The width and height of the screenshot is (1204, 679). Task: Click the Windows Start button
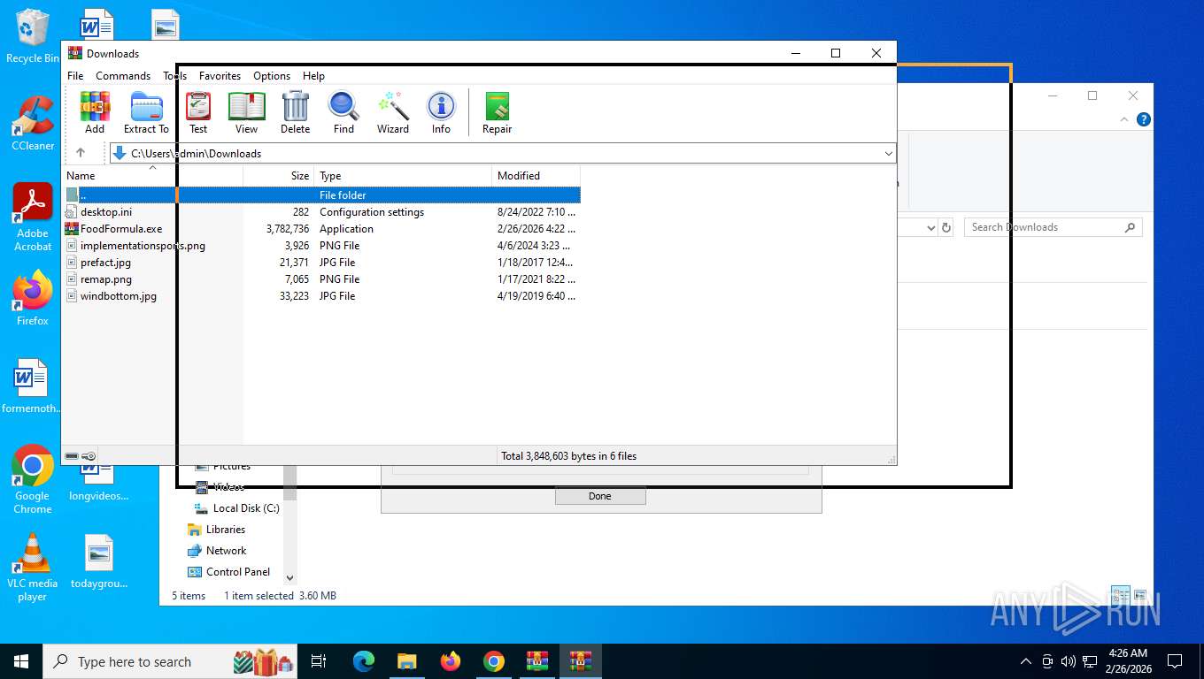[x=21, y=661]
